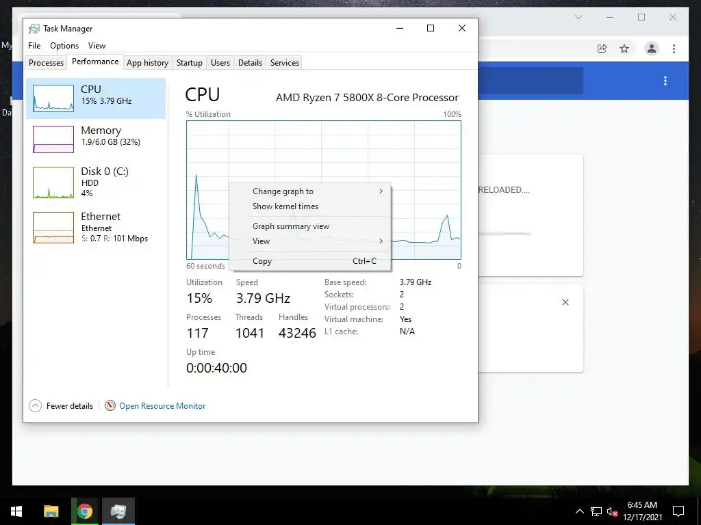Minimize the Task Manager window
This screenshot has height=525, width=701.
tap(400, 28)
